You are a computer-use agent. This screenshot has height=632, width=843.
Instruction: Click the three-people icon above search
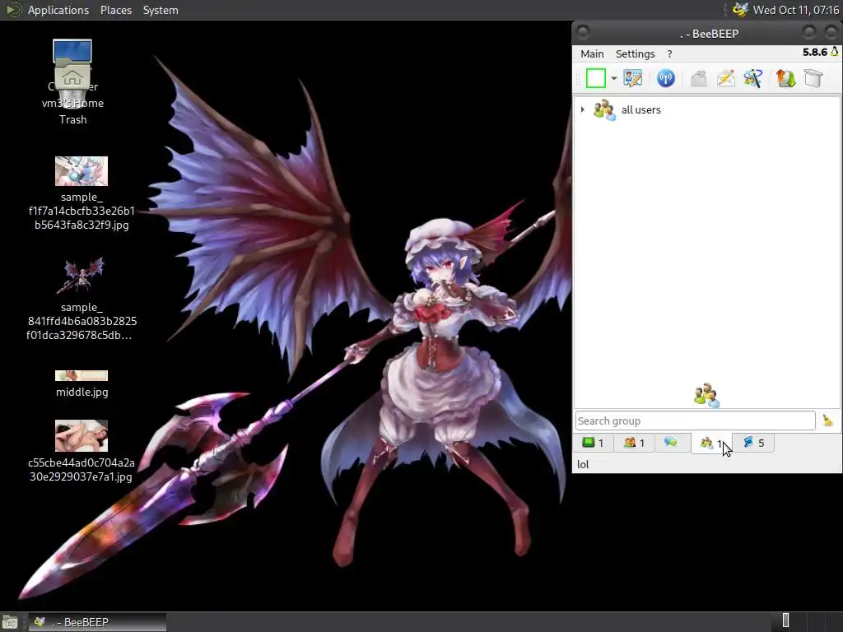tap(706, 396)
